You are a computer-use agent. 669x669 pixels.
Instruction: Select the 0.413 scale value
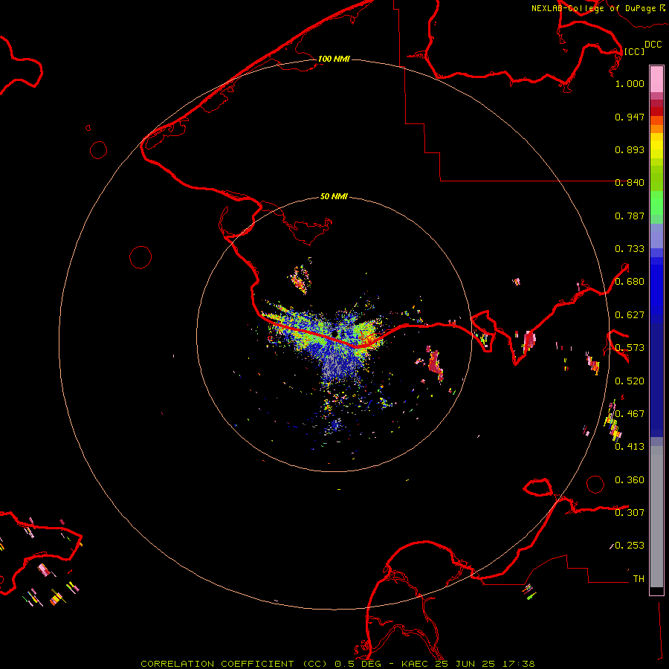(630, 447)
